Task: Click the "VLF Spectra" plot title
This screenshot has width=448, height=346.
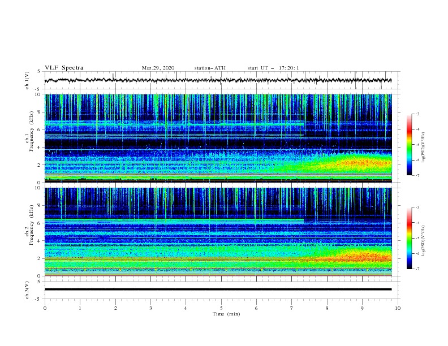Action: point(64,68)
